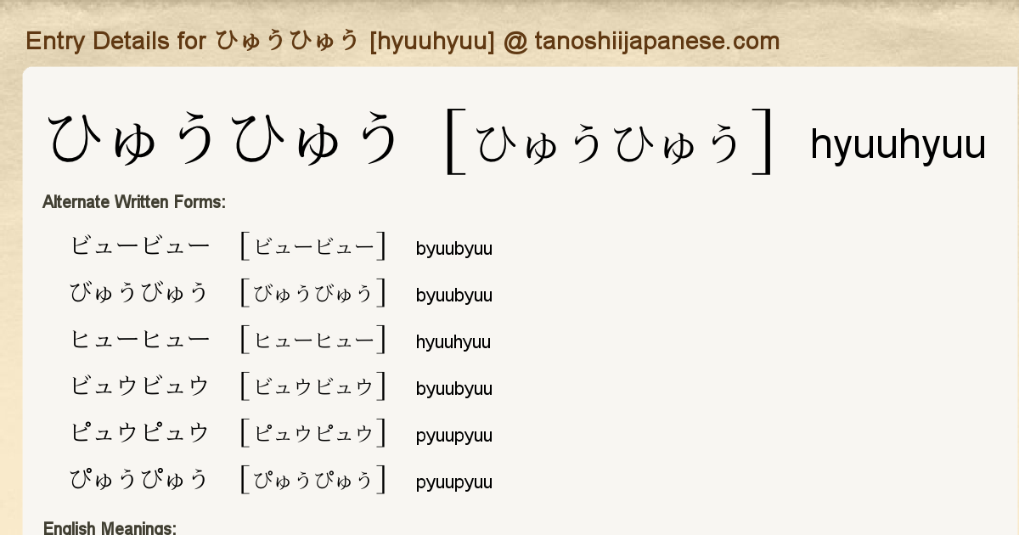Open the alternate form ビュウビュウ

pos(139,386)
